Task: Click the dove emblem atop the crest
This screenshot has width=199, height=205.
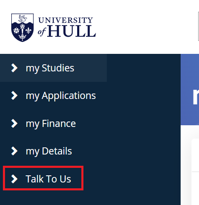Action: click(23, 18)
